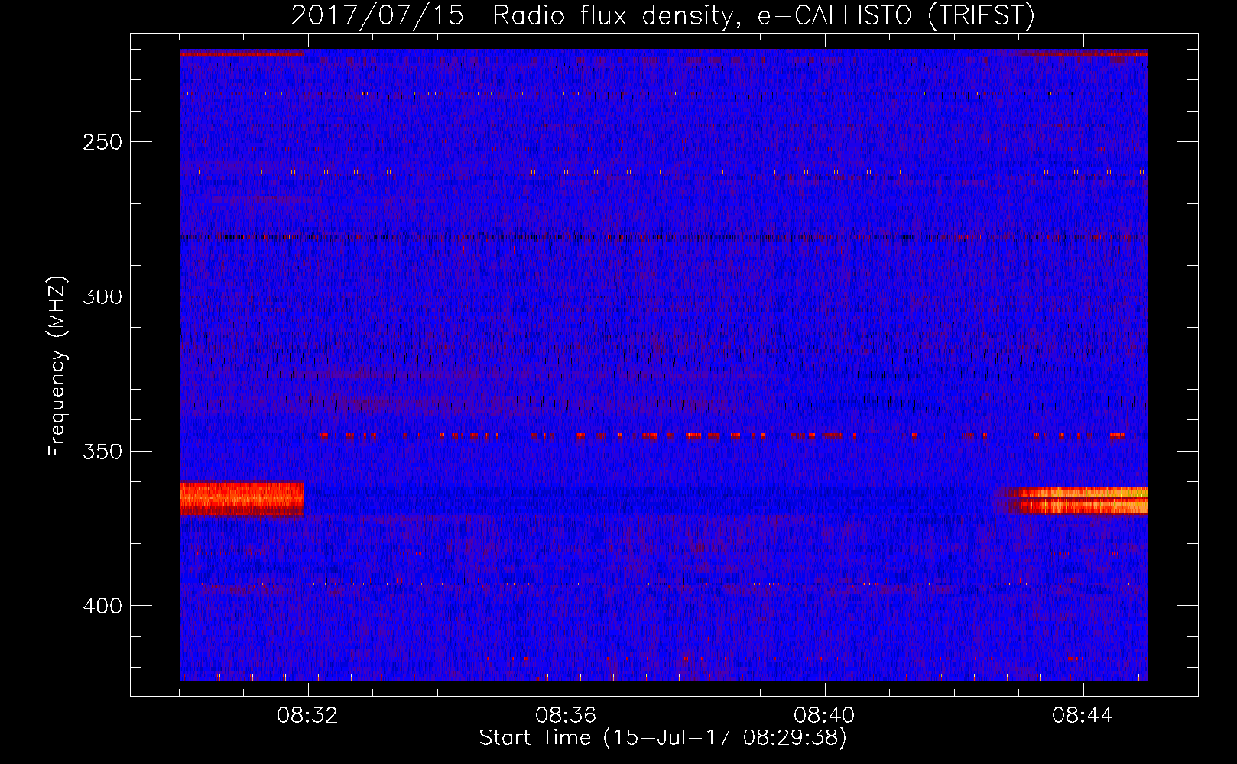Click the 250 frequency tick label
Image resolution: width=1237 pixels, height=764 pixels.
click(102, 142)
